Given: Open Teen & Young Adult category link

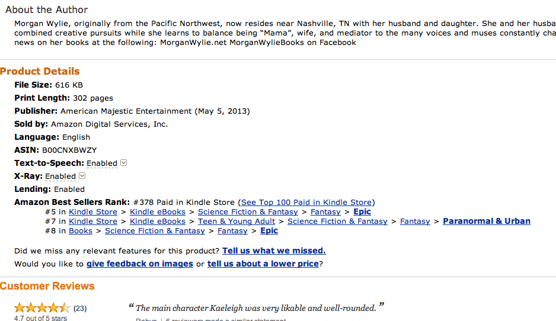Looking at the screenshot, I should [237, 222].
